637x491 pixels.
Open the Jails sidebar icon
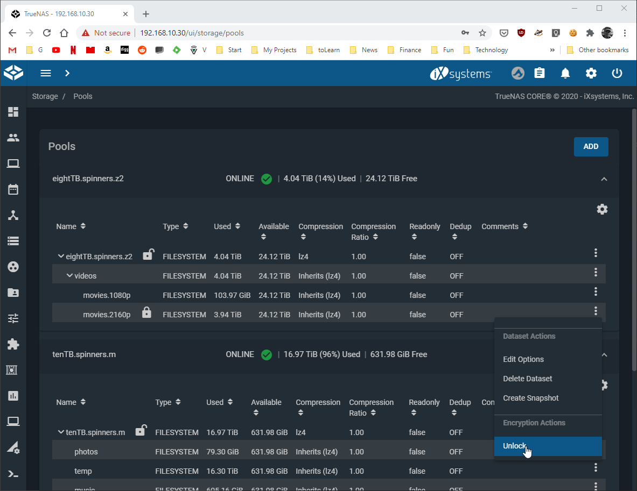[x=12, y=370]
